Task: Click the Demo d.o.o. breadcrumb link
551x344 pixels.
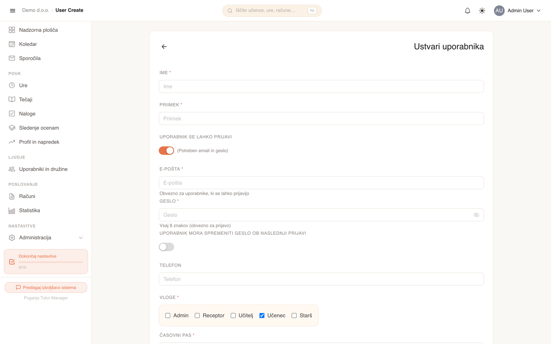Action: point(36,10)
